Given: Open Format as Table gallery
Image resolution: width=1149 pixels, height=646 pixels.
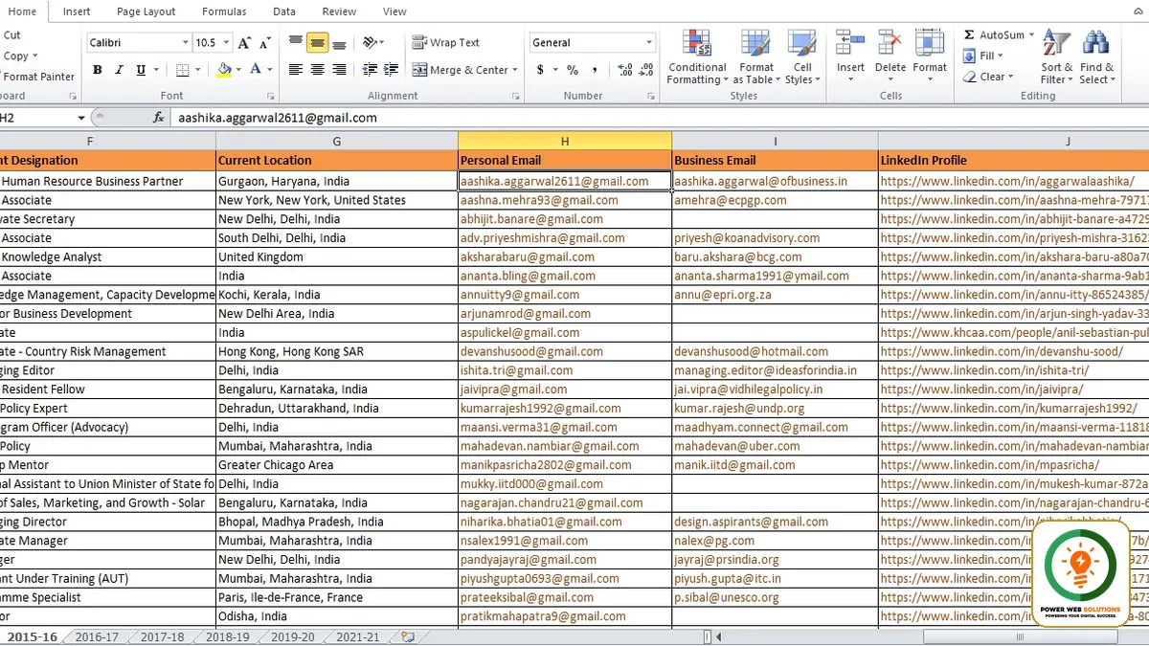Looking at the screenshot, I should click(756, 56).
